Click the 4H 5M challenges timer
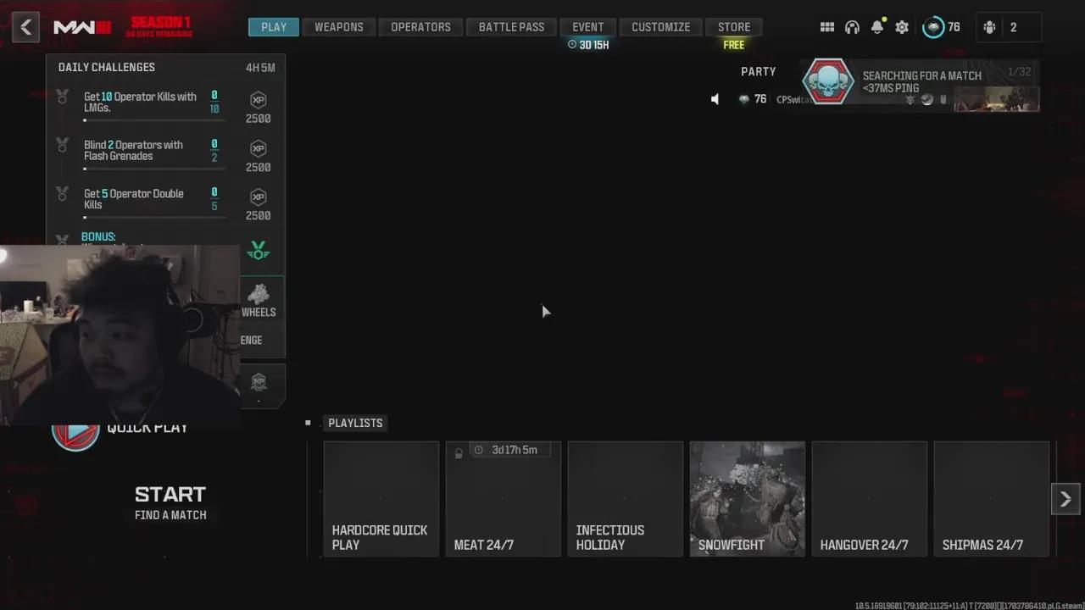1085x610 pixels. coord(260,68)
